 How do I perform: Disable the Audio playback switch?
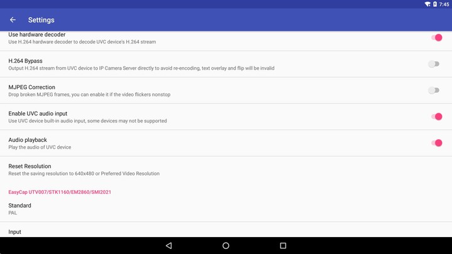[x=436, y=143]
